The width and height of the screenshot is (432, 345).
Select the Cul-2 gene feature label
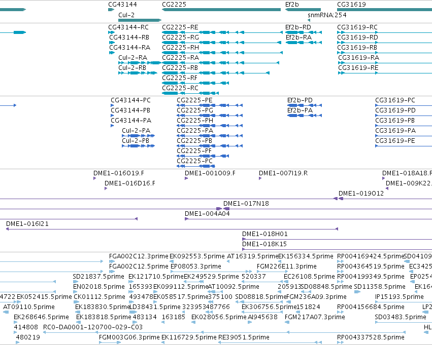click(x=126, y=15)
